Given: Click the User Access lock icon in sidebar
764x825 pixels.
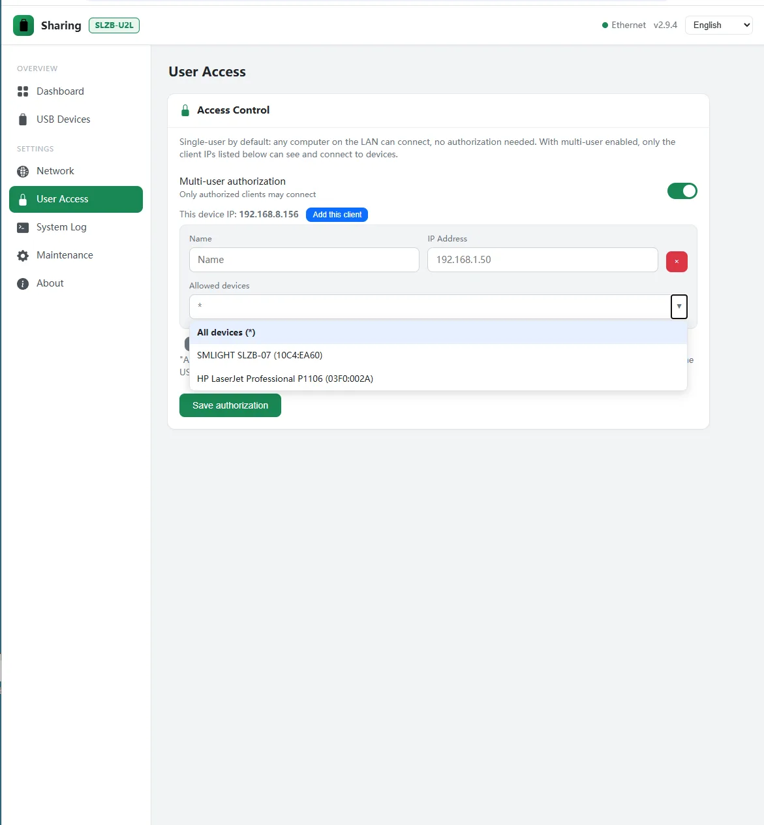Looking at the screenshot, I should [x=23, y=199].
